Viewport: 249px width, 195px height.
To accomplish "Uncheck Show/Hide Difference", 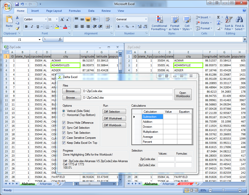I will click(x=64, y=123).
